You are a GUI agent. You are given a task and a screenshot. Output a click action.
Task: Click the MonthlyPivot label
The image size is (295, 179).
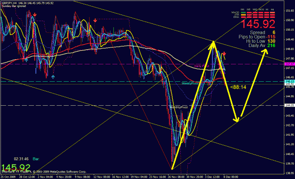point(179,108)
